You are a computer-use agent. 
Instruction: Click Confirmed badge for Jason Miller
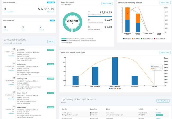coord(51,50)
